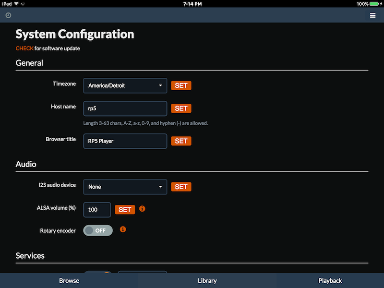Click the General section heading
The width and height of the screenshot is (384, 288).
(29, 63)
